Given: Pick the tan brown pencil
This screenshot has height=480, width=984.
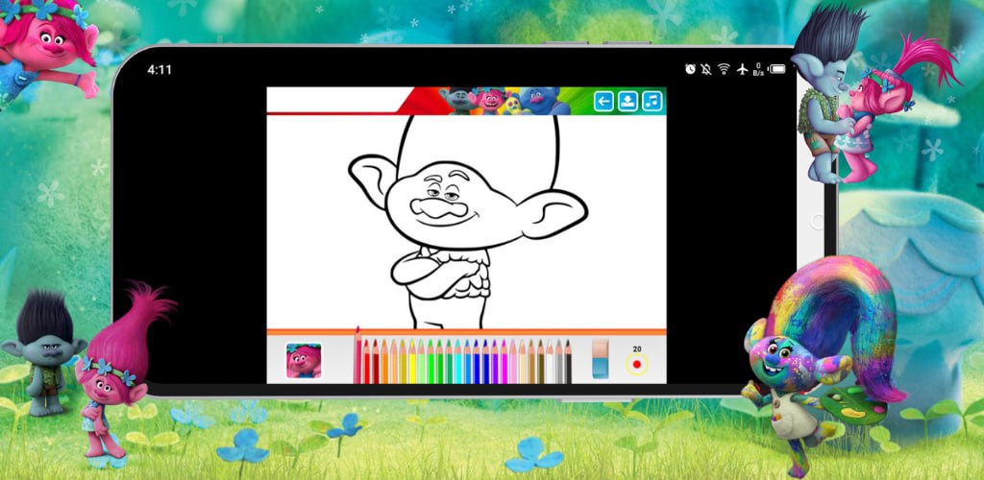Looking at the screenshot, I should (531, 362).
